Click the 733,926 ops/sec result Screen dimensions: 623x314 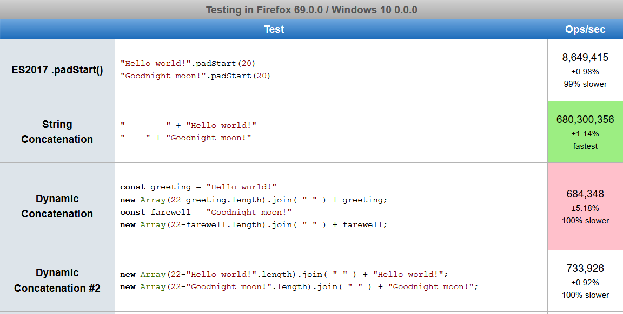pos(585,268)
